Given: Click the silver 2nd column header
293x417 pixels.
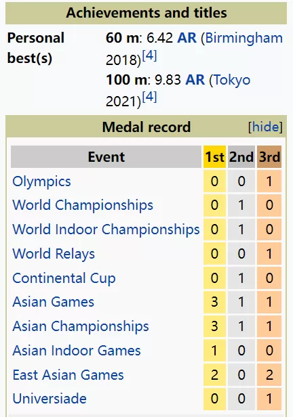Looking at the screenshot, I should click(x=241, y=156).
